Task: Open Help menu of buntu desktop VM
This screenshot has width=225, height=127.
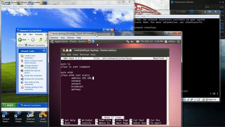Action: [79, 38]
